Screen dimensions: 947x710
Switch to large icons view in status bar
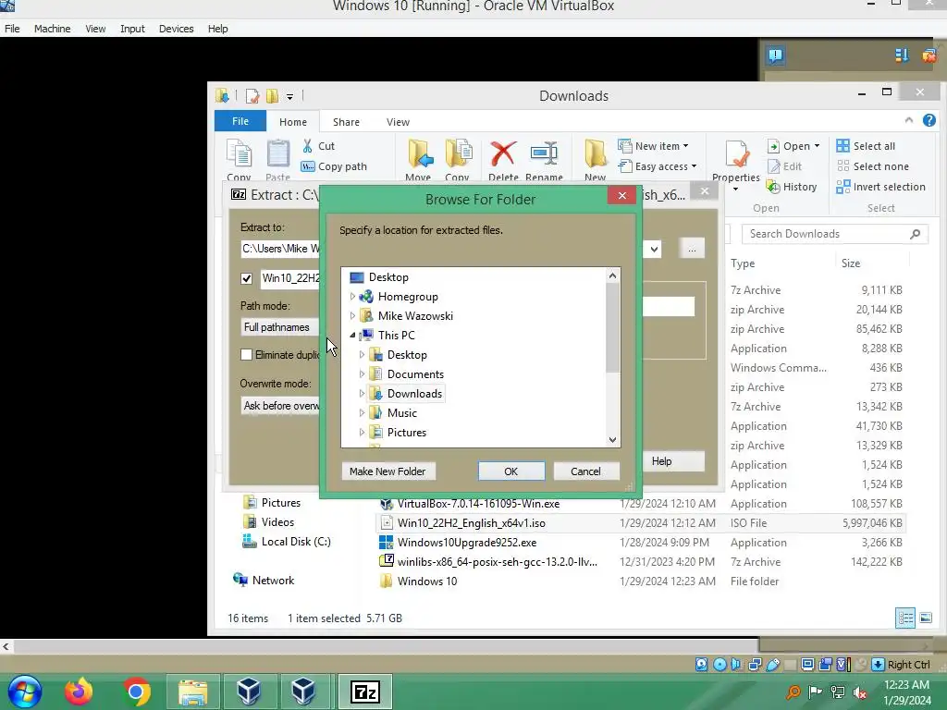pos(925,618)
